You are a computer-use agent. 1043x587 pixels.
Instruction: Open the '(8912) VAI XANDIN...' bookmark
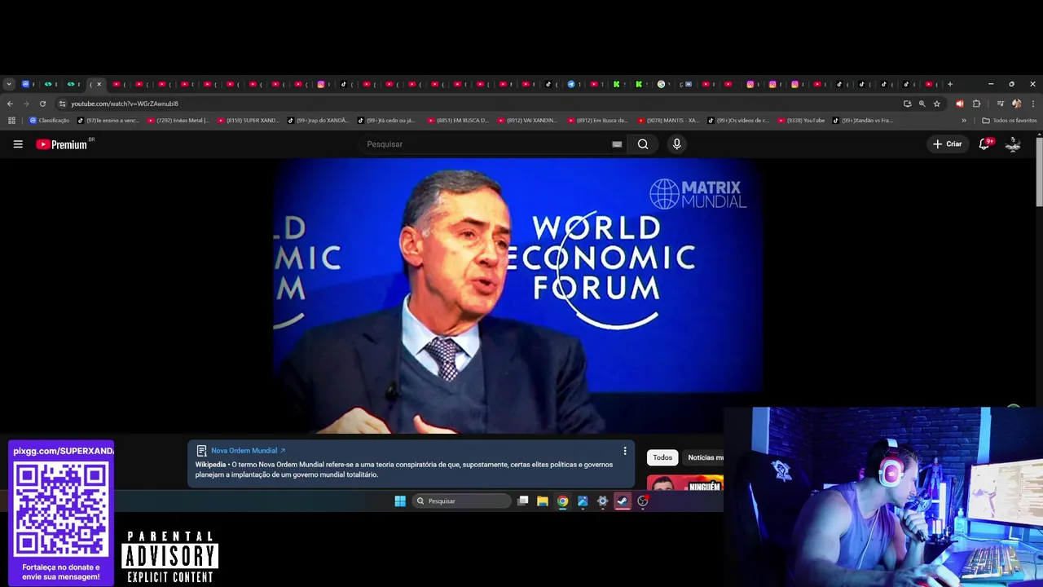tap(529, 121)
